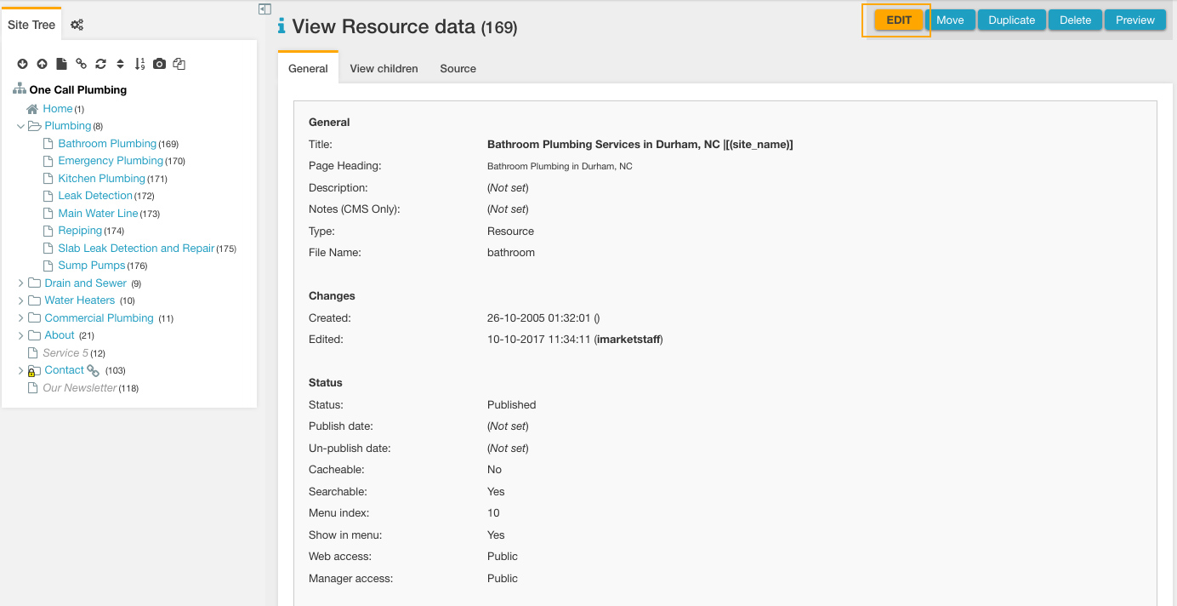Image resolution: width=1177 pixels, height=606 pixels.
Task: Click the new resource document icon
Action: tap(61, 64)
